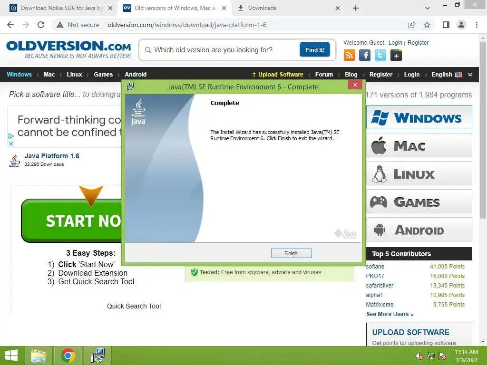Expand the tab search chevron
This screenshot has height=365, width=487.
(428, 8)
